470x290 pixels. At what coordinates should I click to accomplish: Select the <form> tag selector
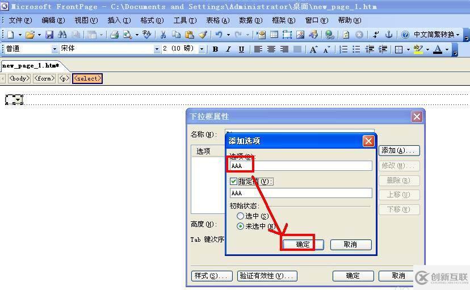(x=44, y=78)
